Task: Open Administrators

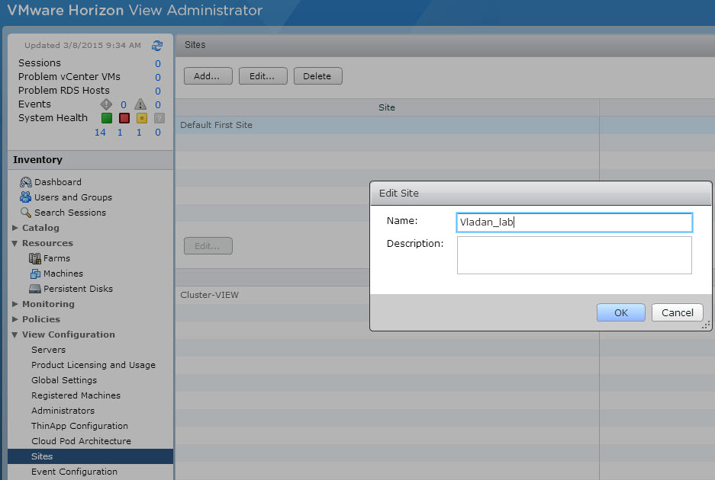Action: click(x=63, y=411)
